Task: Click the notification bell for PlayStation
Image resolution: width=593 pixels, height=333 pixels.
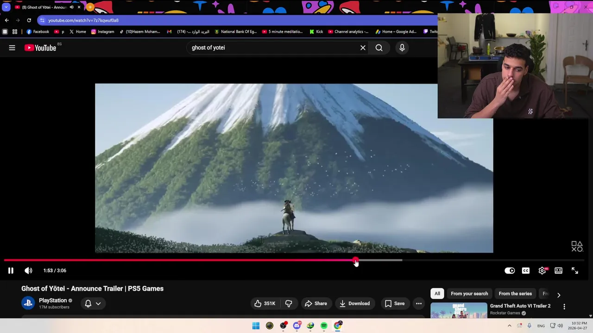Action: coord(88,303)
